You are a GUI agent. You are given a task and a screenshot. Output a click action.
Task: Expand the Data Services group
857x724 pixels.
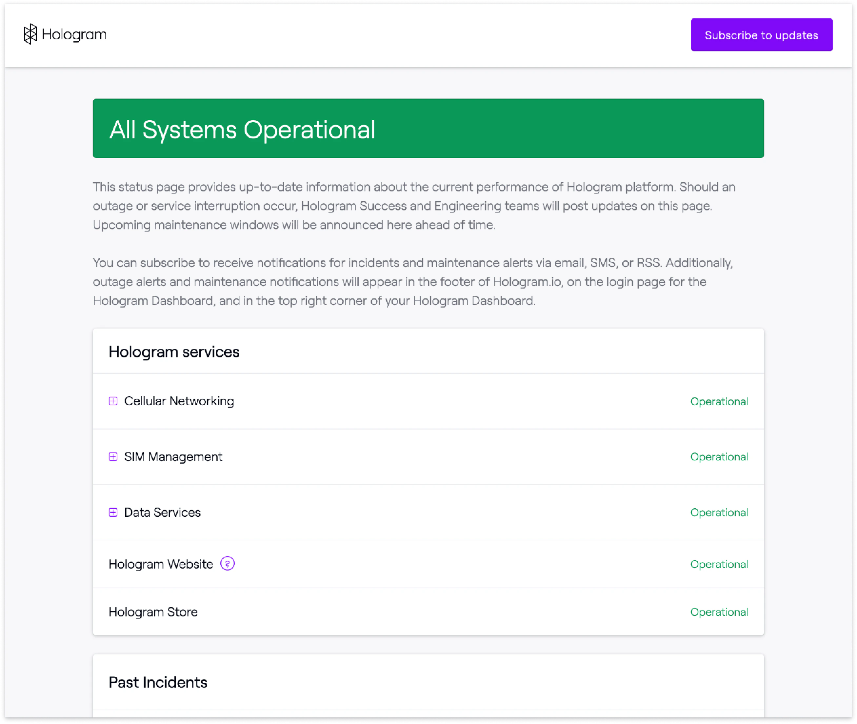pyautogui.click(x=113, y=512)
